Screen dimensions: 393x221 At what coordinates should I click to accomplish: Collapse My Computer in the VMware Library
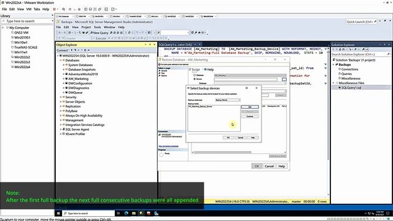pyautogui.click(x=3, y=28)
